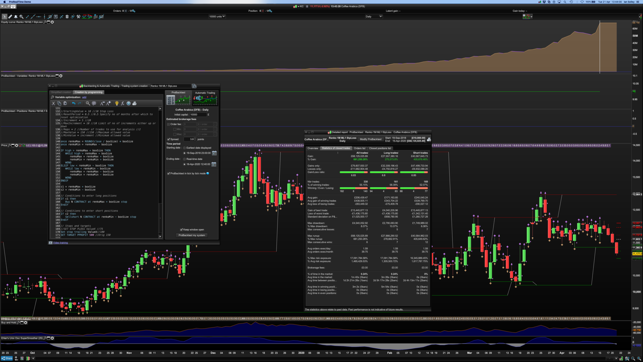Click the cut scissors icon in editor

click(x=53, y=103)
